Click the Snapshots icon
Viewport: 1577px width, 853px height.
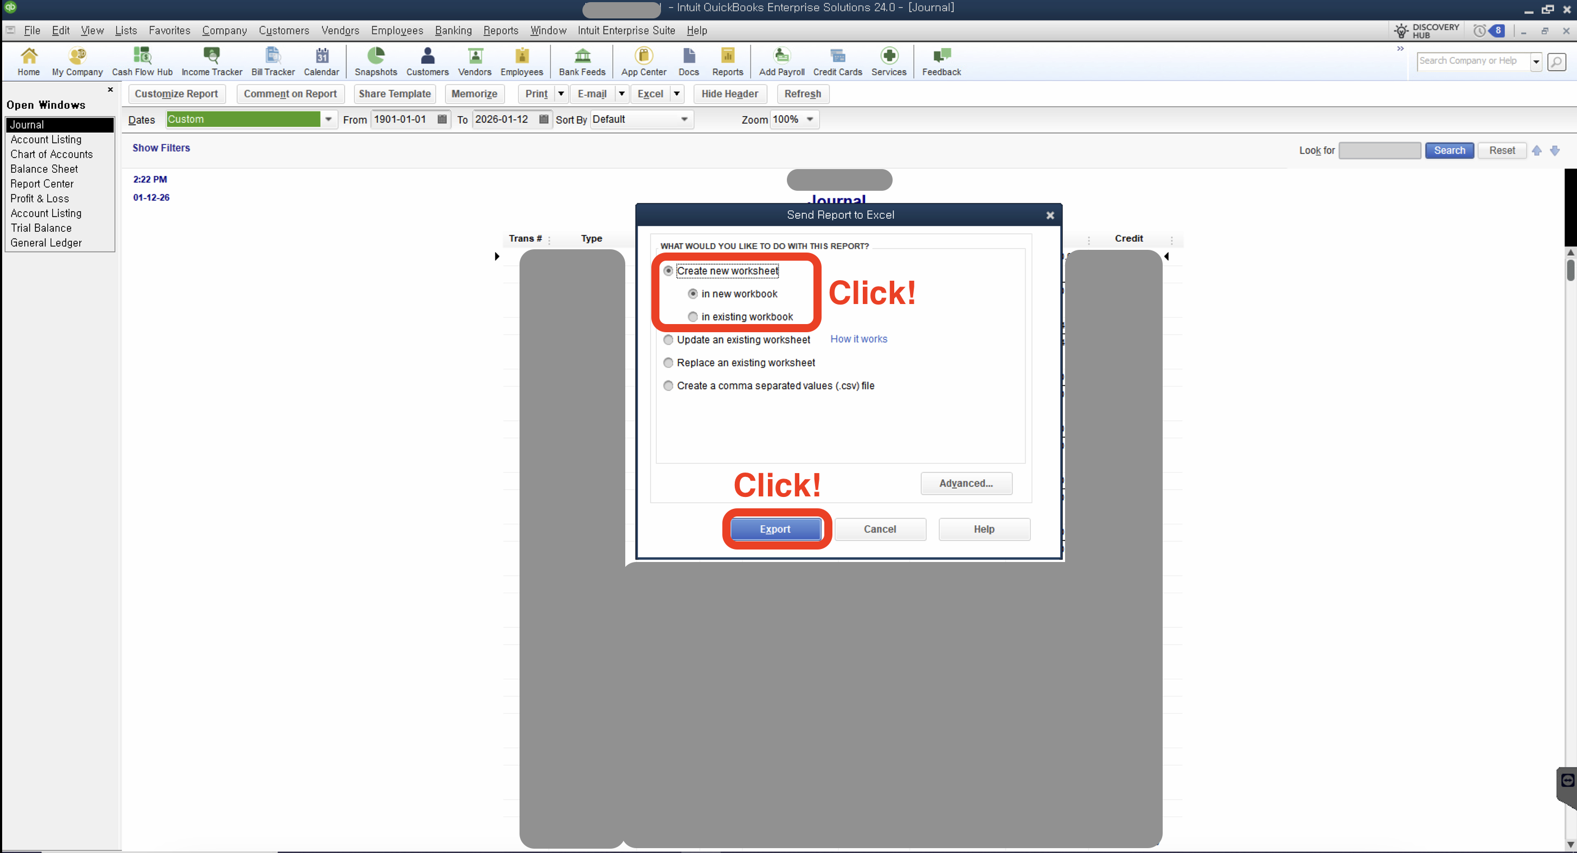point(376,61)
